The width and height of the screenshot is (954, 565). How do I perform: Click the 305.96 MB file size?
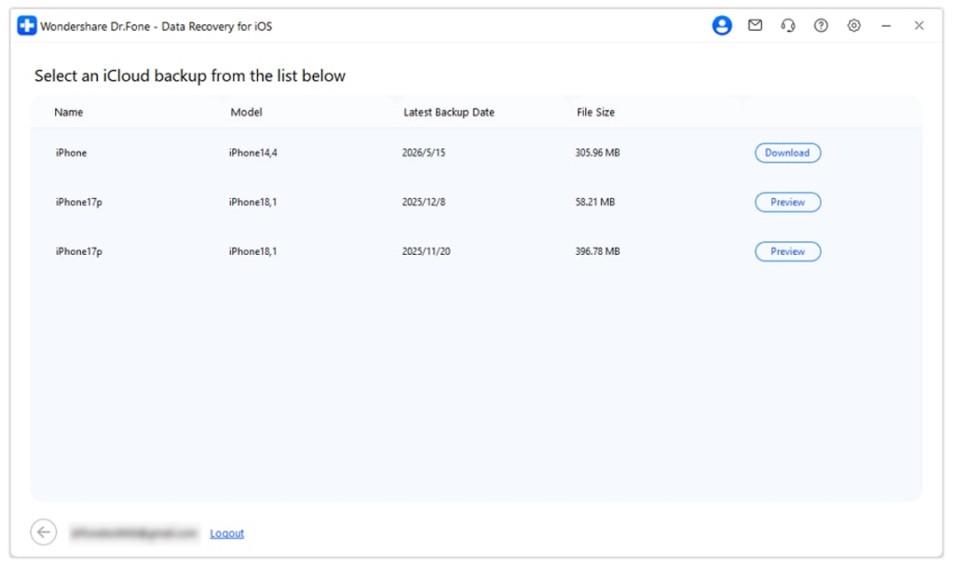(x=597, y=153)
